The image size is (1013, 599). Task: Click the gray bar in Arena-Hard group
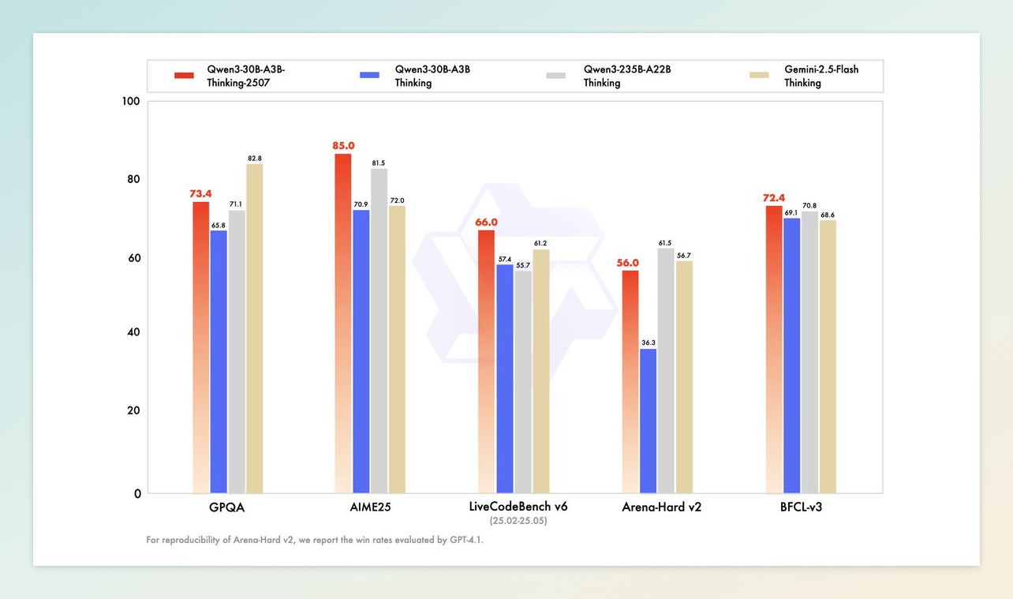[666, 371]
